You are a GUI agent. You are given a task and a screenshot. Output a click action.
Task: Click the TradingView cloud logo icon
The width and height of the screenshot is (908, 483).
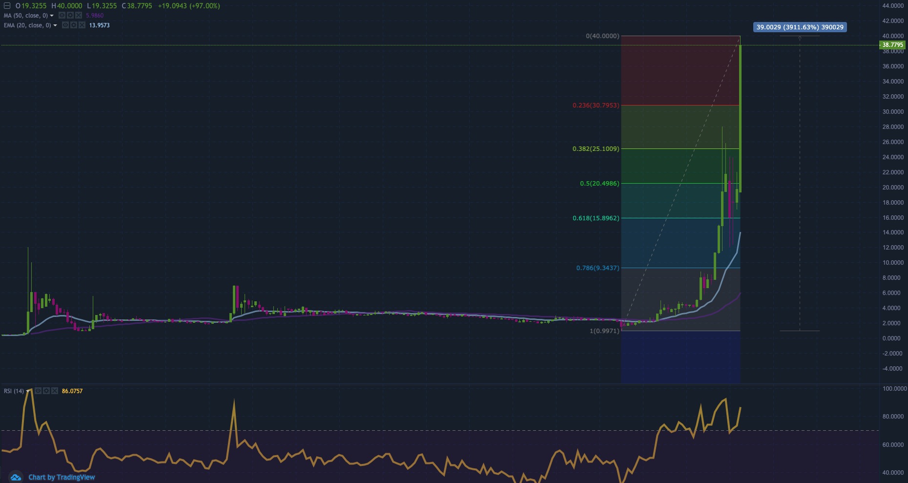pos(15,477)
